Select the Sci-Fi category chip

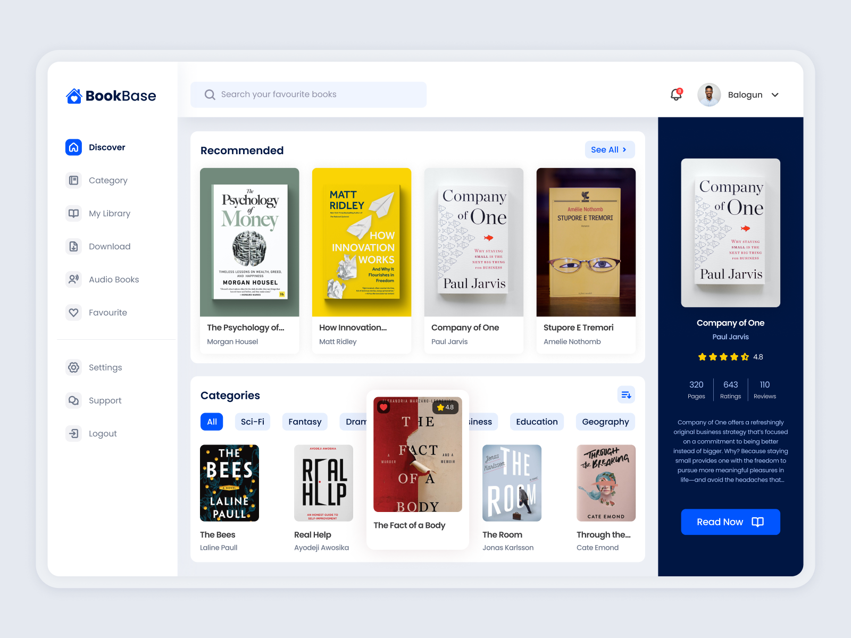pyautogui.click(x=252, y=422)
